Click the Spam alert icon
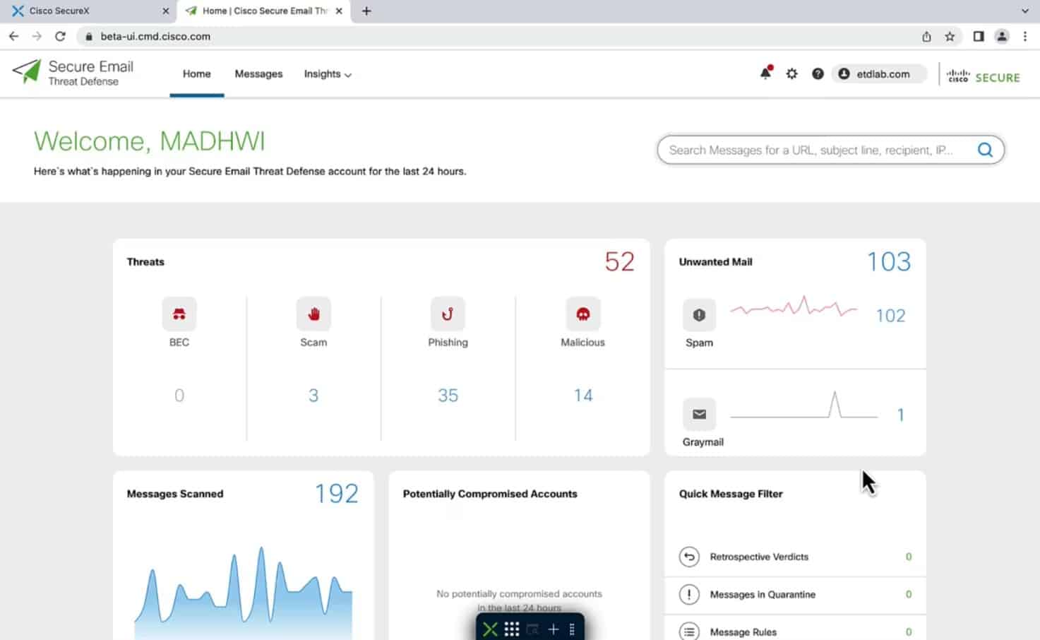Viewport: 1040px width, 640px height. point(698,314)
